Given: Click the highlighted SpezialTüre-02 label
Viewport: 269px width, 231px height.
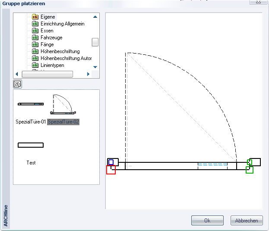Looking at the screenshot, I should coord(63,122).
